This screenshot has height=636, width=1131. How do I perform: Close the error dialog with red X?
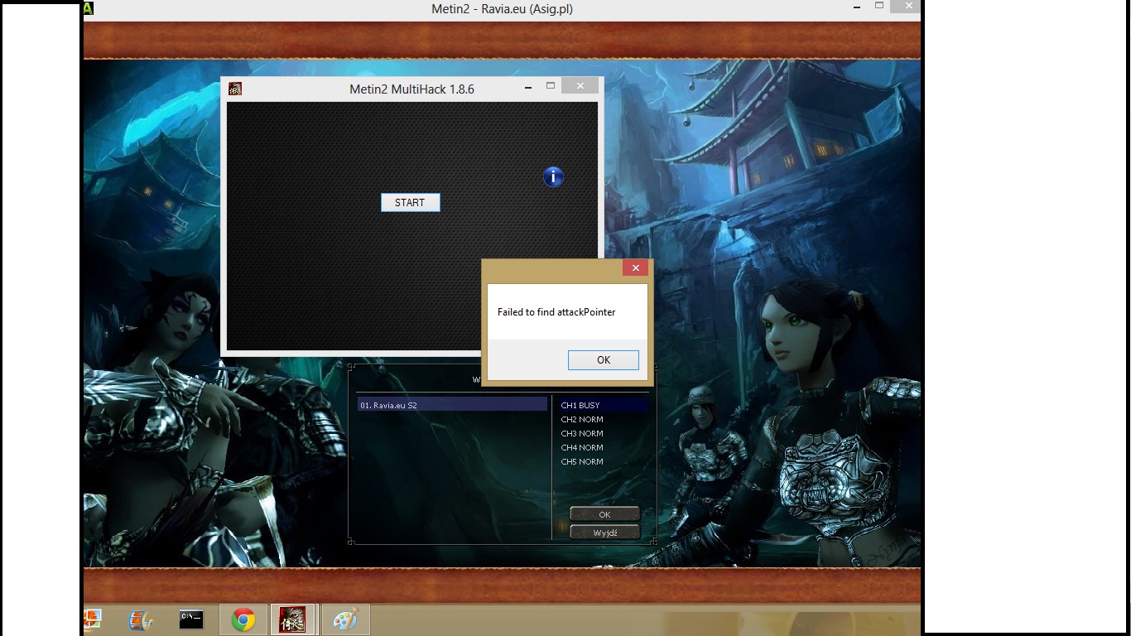coord(635,267)
